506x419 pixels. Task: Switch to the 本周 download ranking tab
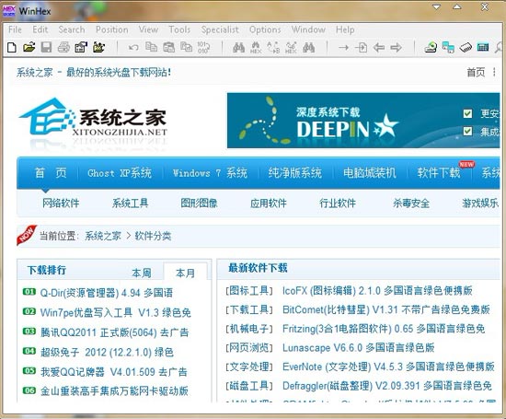142,274
